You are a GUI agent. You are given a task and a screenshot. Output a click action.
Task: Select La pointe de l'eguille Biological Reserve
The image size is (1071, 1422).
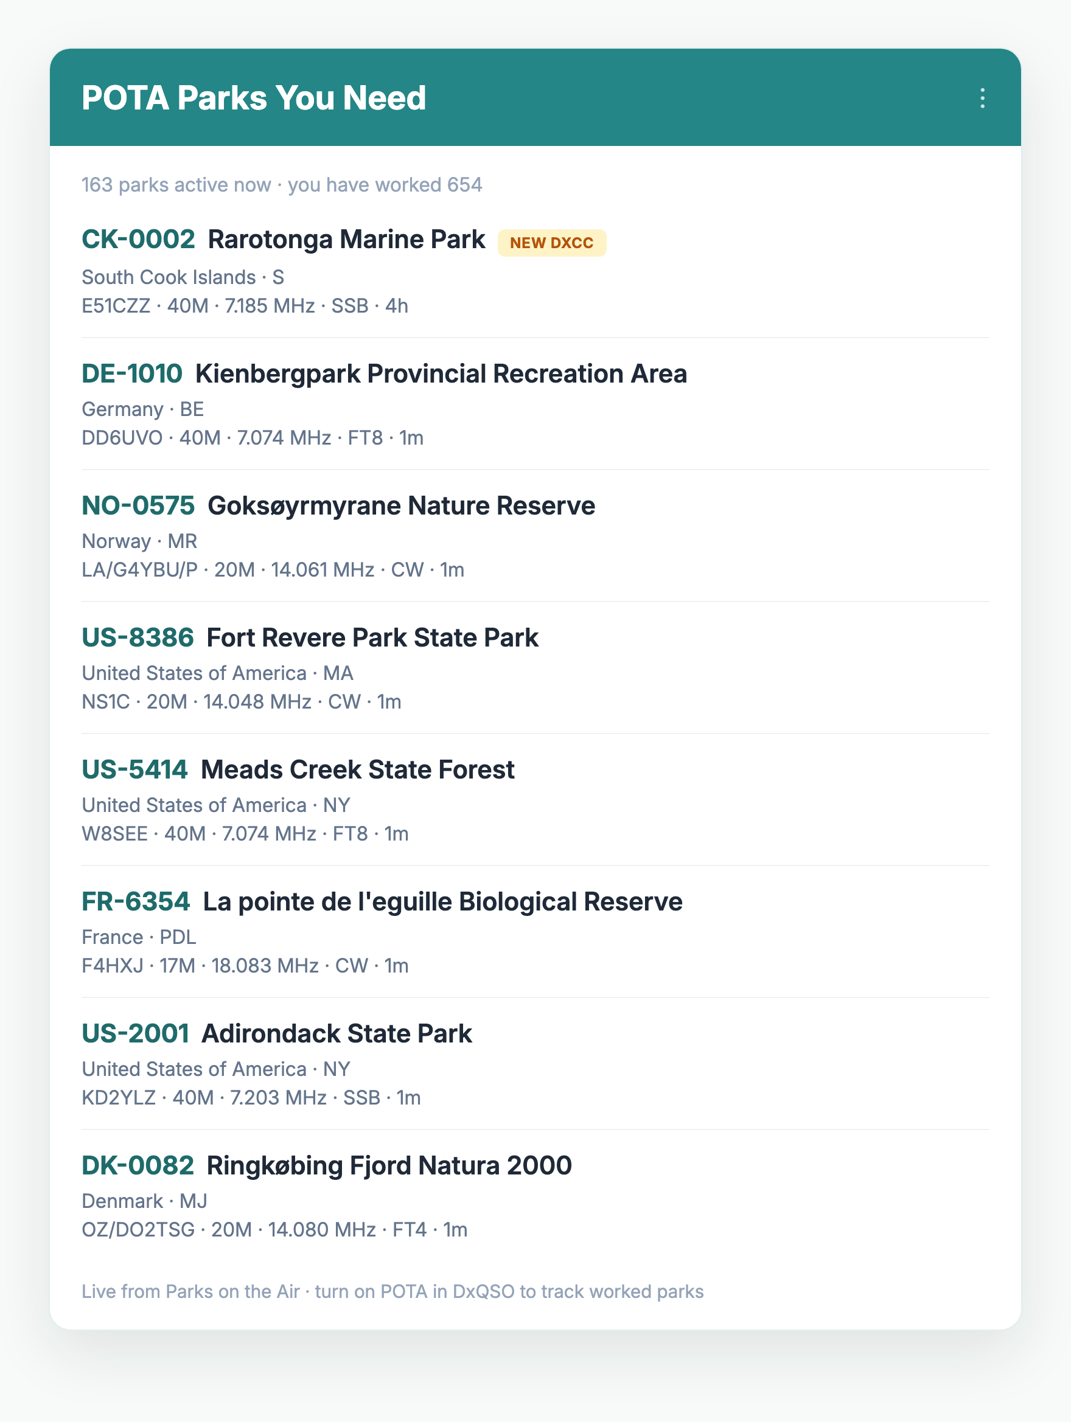click(442, 901)
